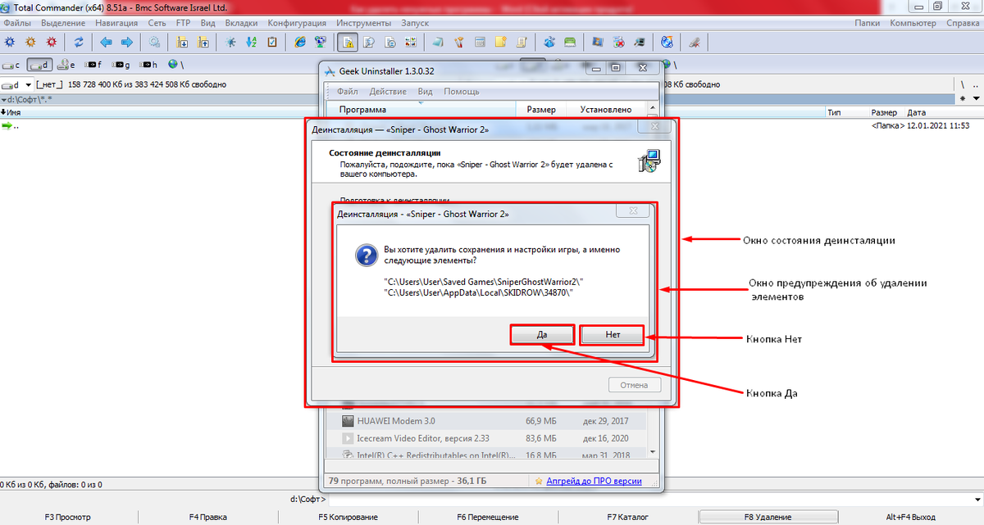The height and width of the screenshot is (525, 984).
Task: Toggle the pressed warning document view icon
Action: click(348, 42)
